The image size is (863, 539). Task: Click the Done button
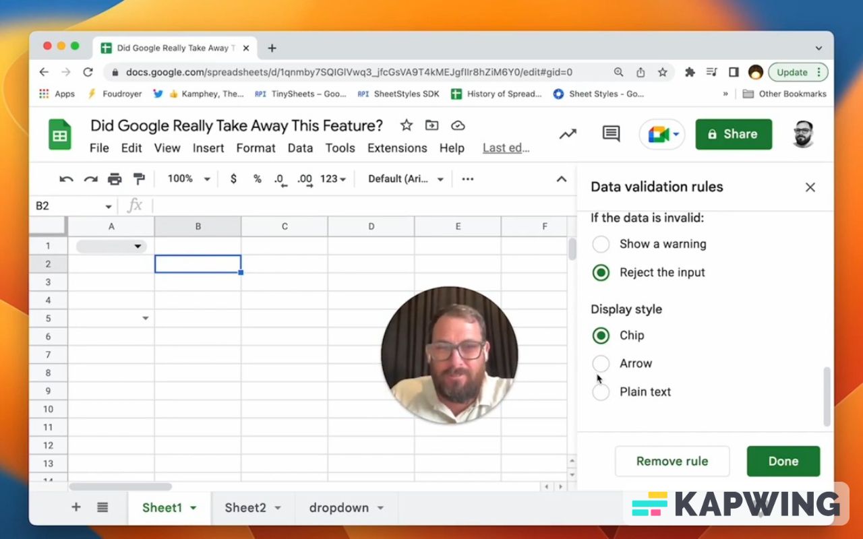783,462
